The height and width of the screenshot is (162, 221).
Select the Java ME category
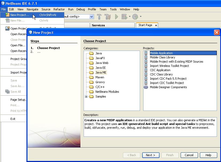pyautogui.click(x=101, y=72)
